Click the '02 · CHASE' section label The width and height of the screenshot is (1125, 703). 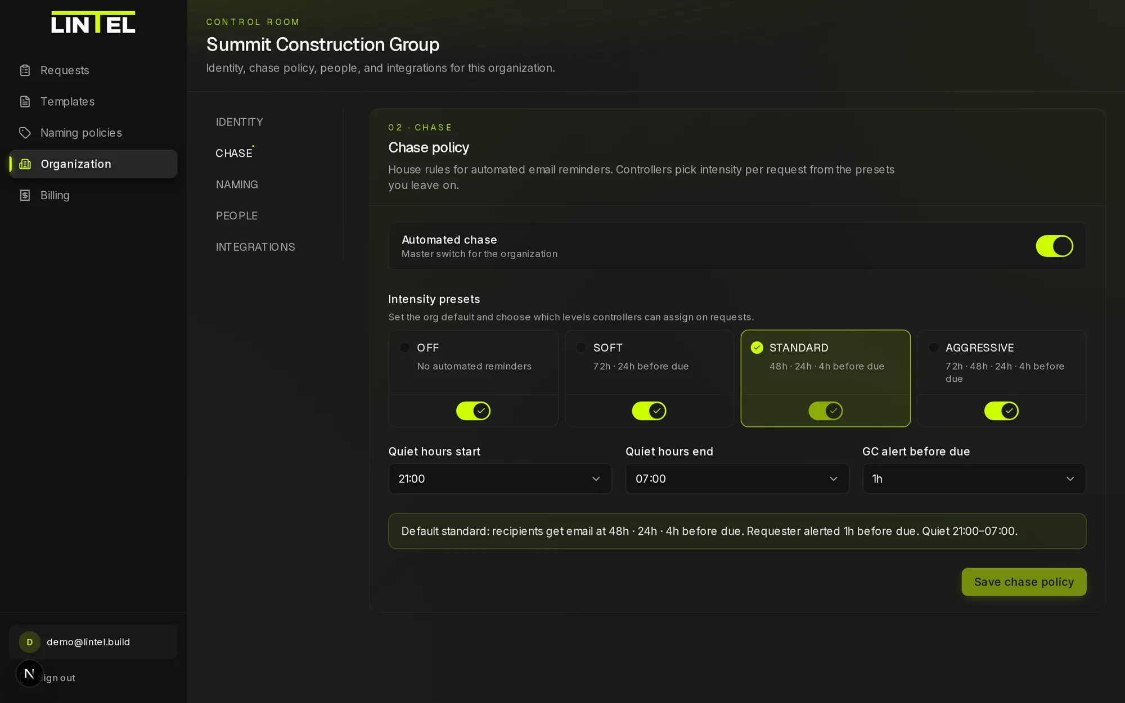pos(420,128)
